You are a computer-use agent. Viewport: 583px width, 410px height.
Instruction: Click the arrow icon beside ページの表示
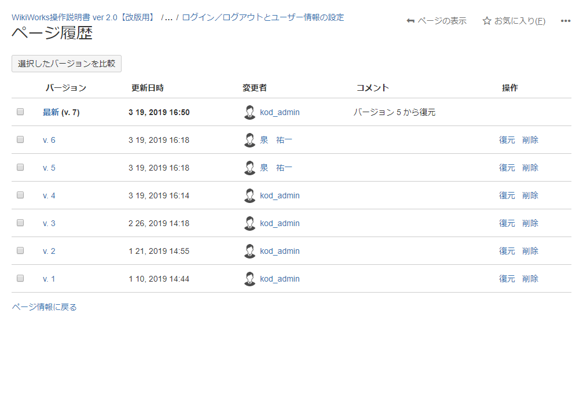(x=410, y=21)
